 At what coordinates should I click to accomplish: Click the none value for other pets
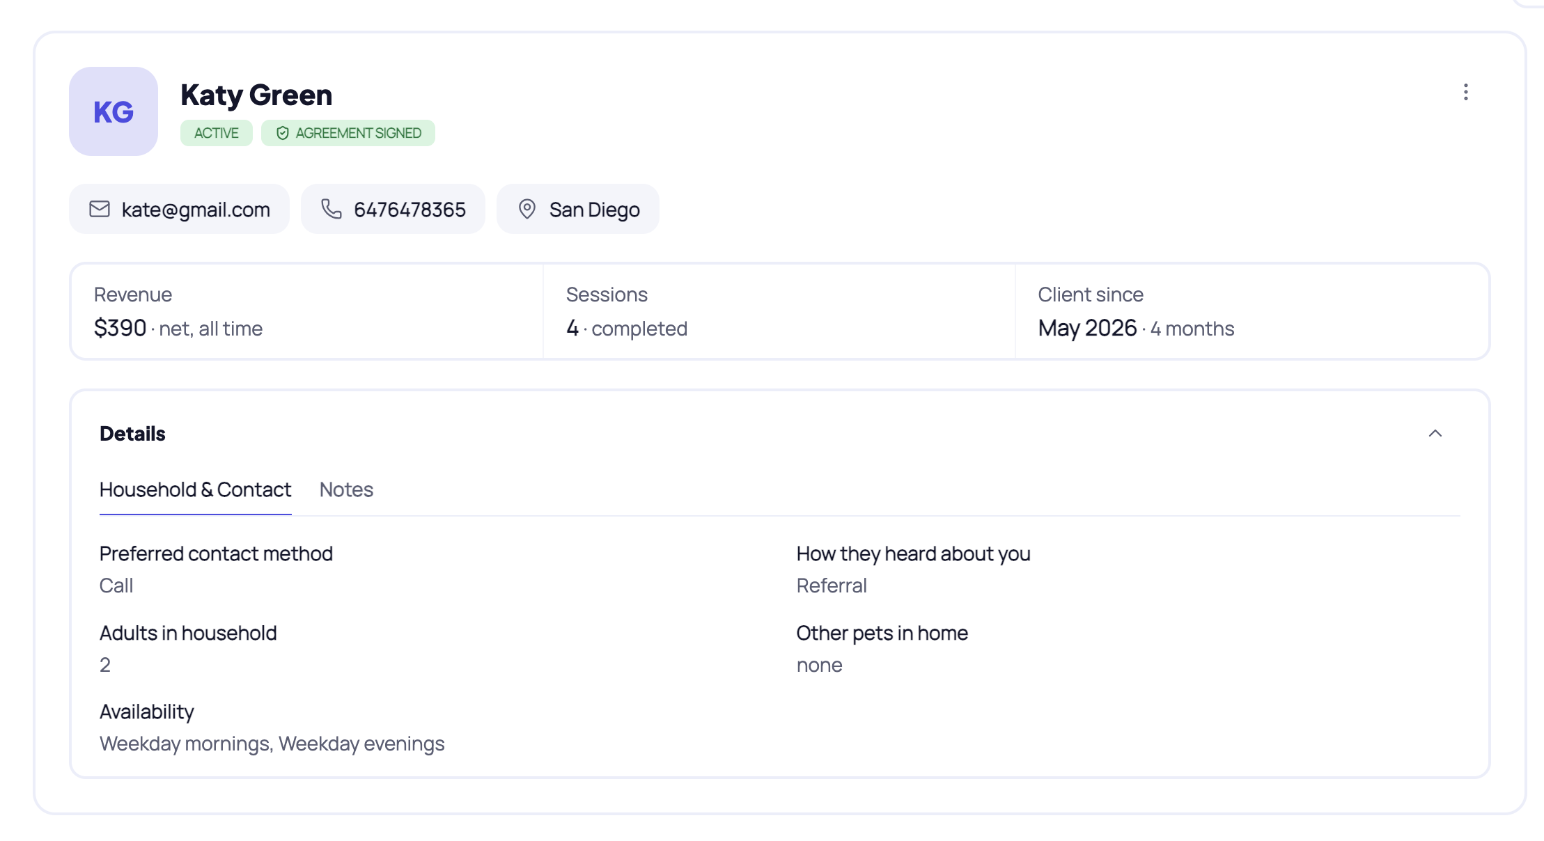(820, 665)
